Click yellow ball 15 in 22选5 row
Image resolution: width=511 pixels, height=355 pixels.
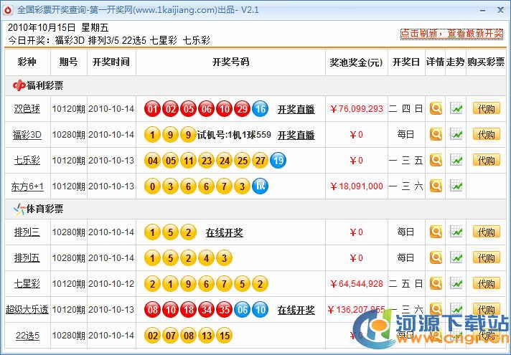point(224,336)
